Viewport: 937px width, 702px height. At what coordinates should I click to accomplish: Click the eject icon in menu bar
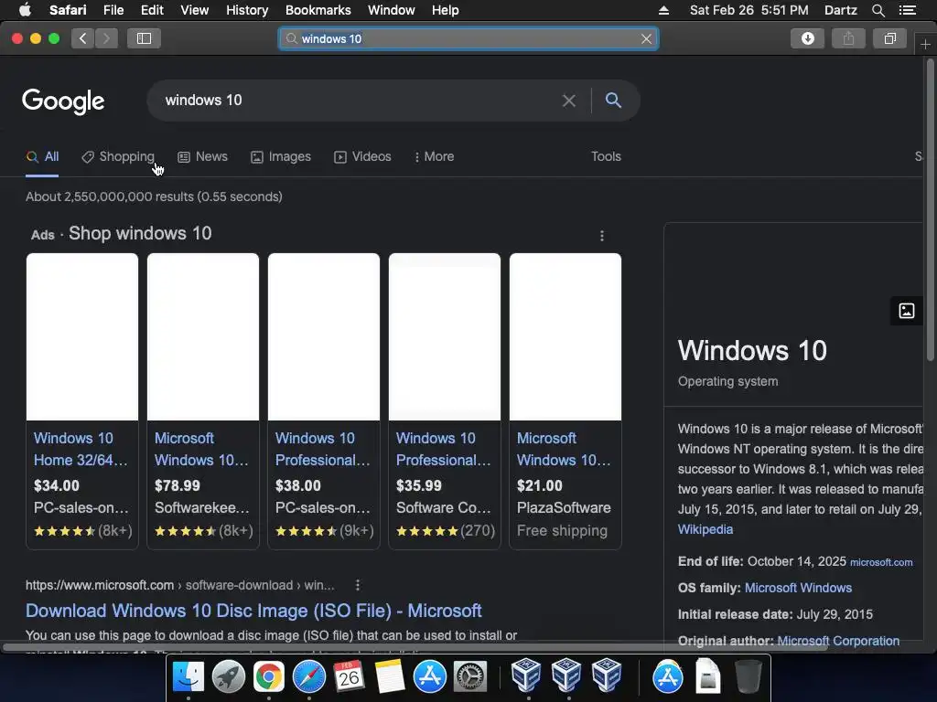tap(663, 10)
